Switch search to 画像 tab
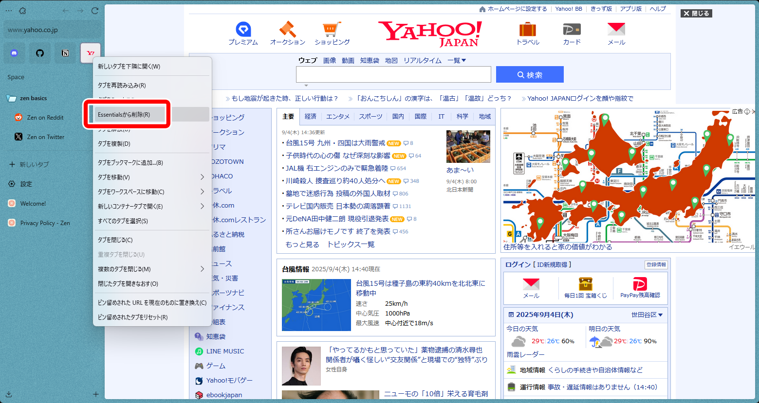Screen dimensions: 759x403 330,60
